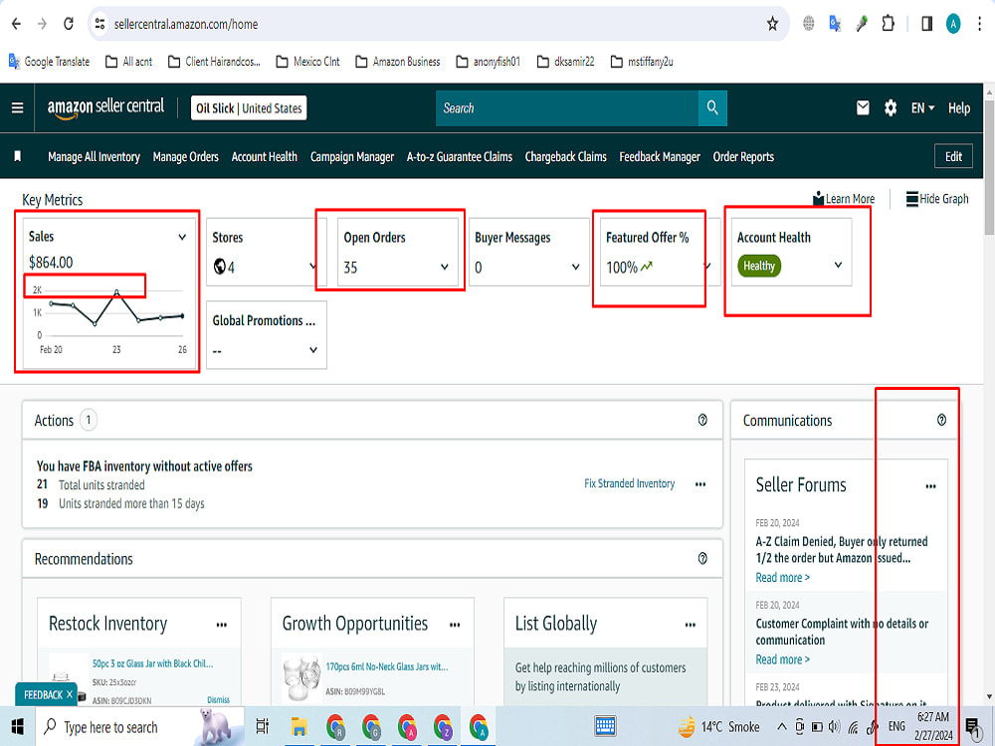Viewport: 995px width, 746px height.
Task: Open A-to-z Guarantee Claims
Action: [x=460, y=157]
